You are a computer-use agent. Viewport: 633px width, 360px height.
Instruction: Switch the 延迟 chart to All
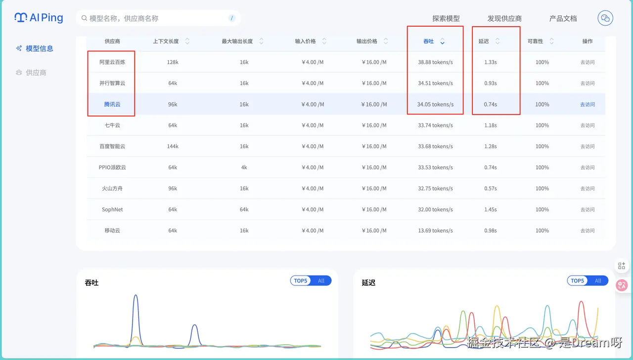[598, 280]
